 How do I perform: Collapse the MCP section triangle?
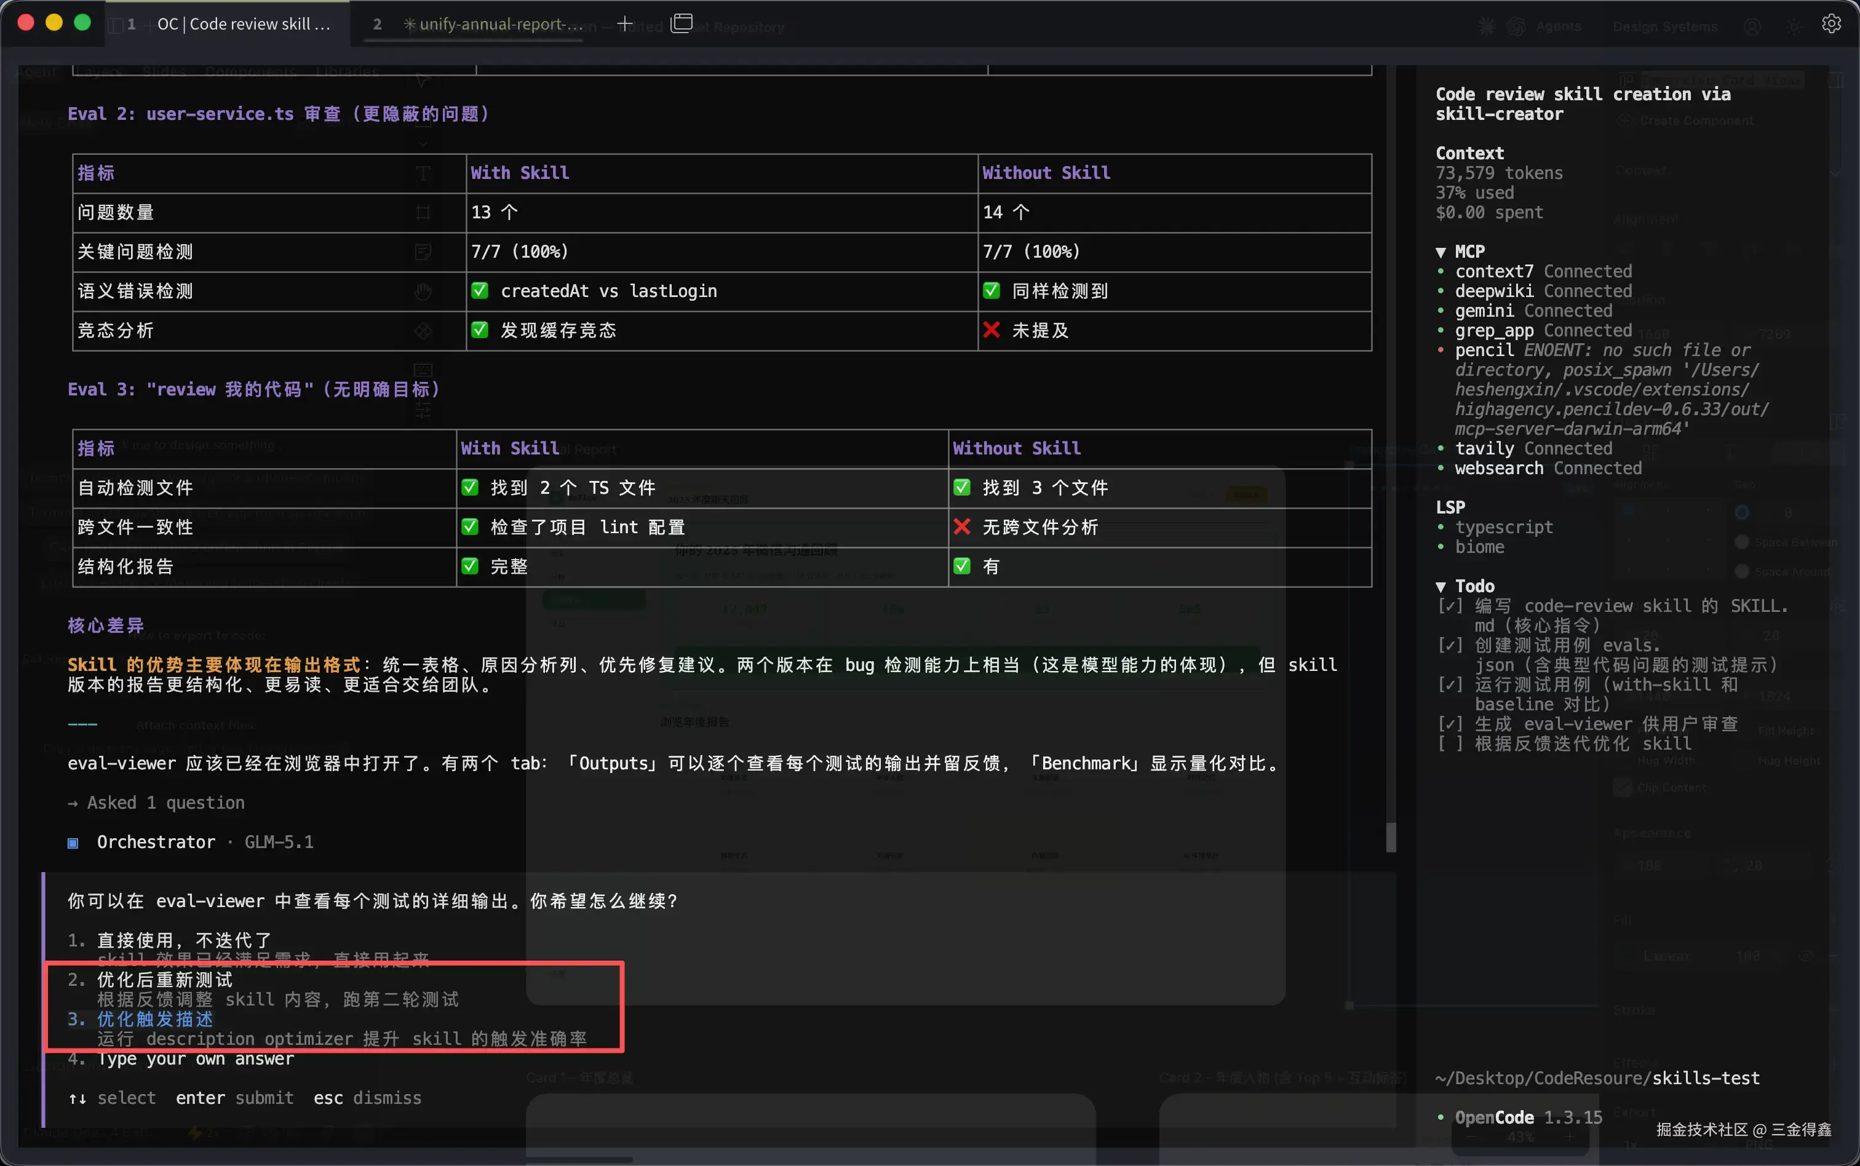(x=1441, y=252)
